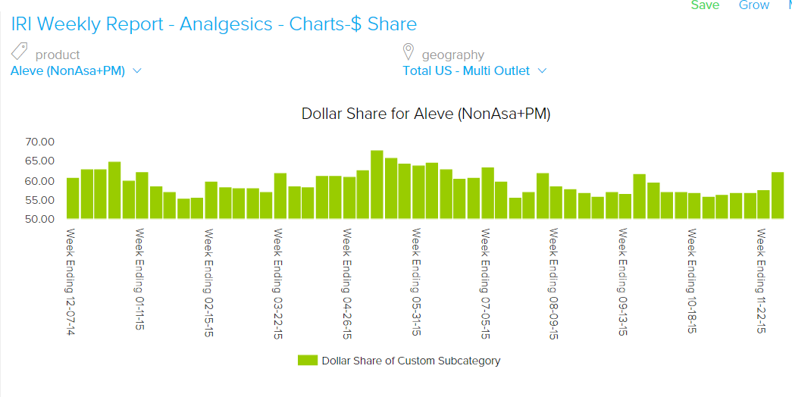
Task: Click the geography location pin icon
Action: coord(409,53)
